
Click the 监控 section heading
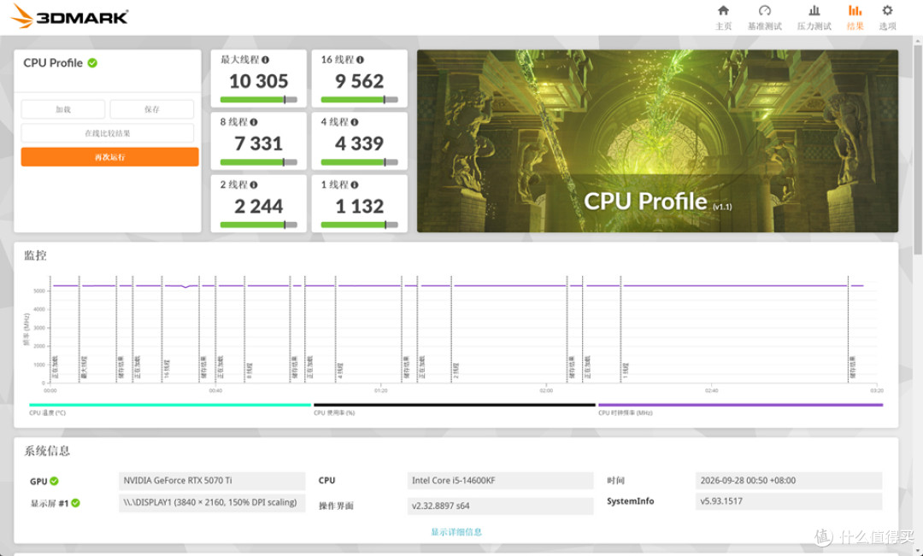tap(35, 255)
